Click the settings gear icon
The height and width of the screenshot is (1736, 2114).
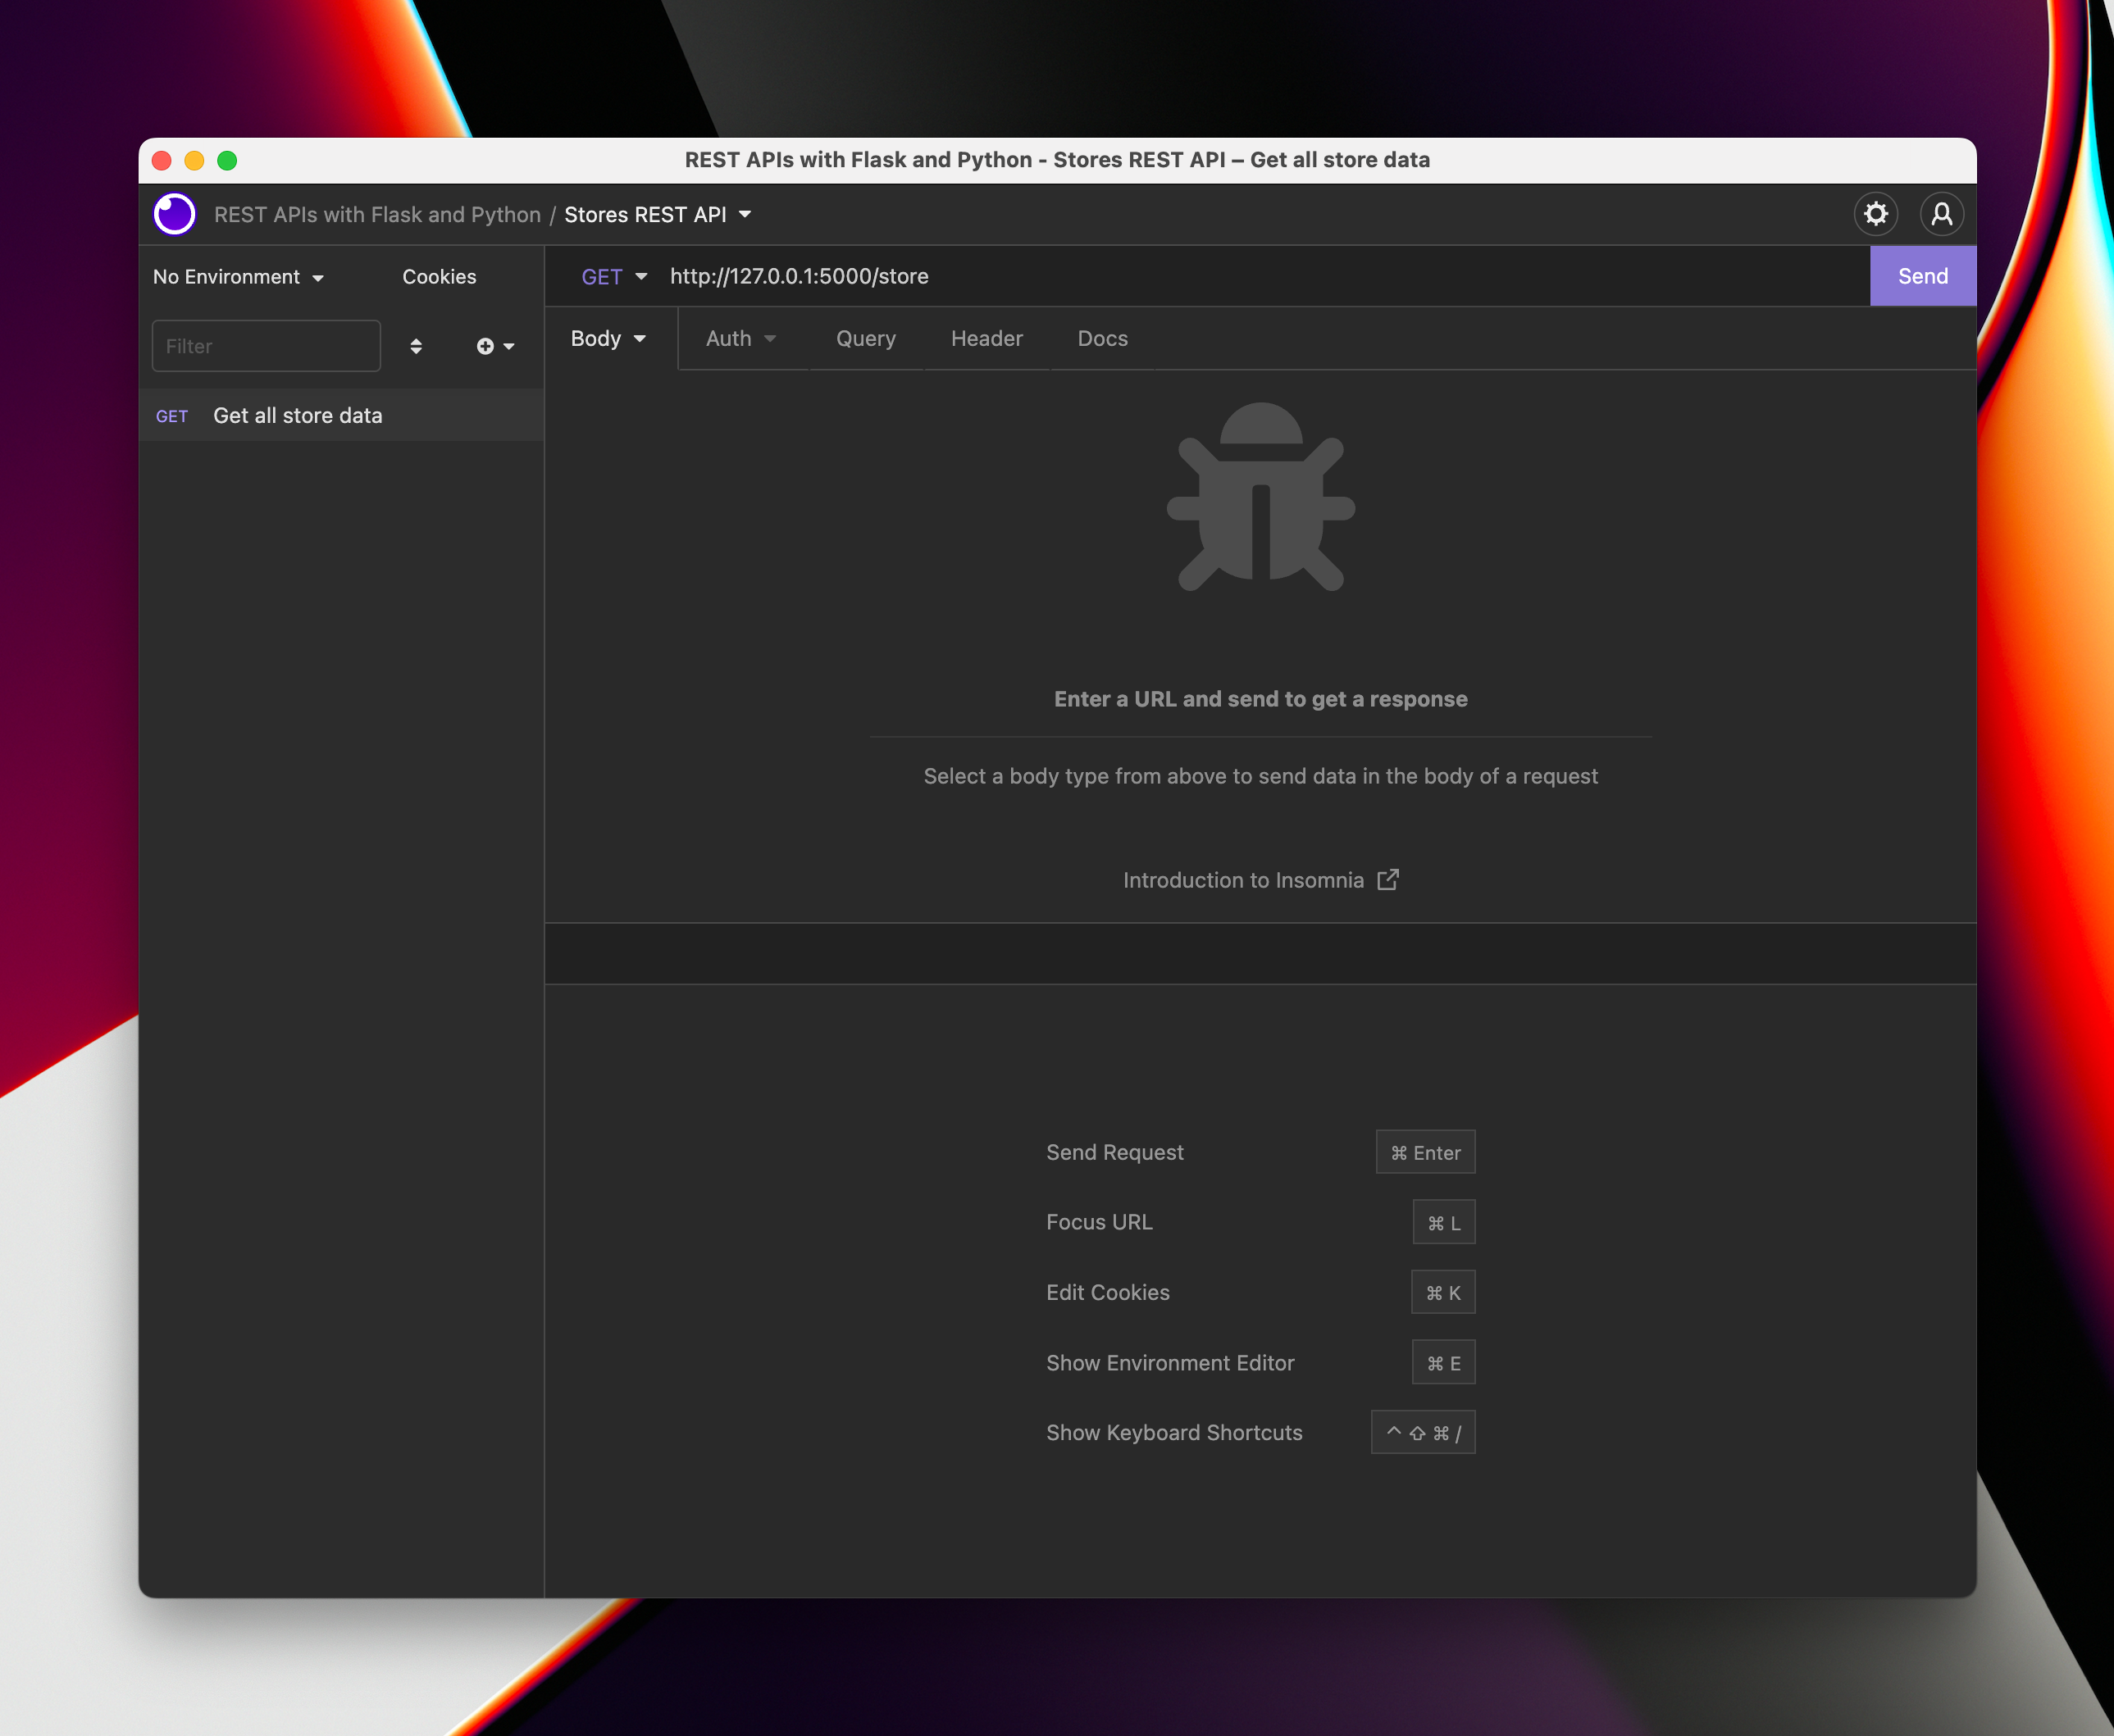1877,214
